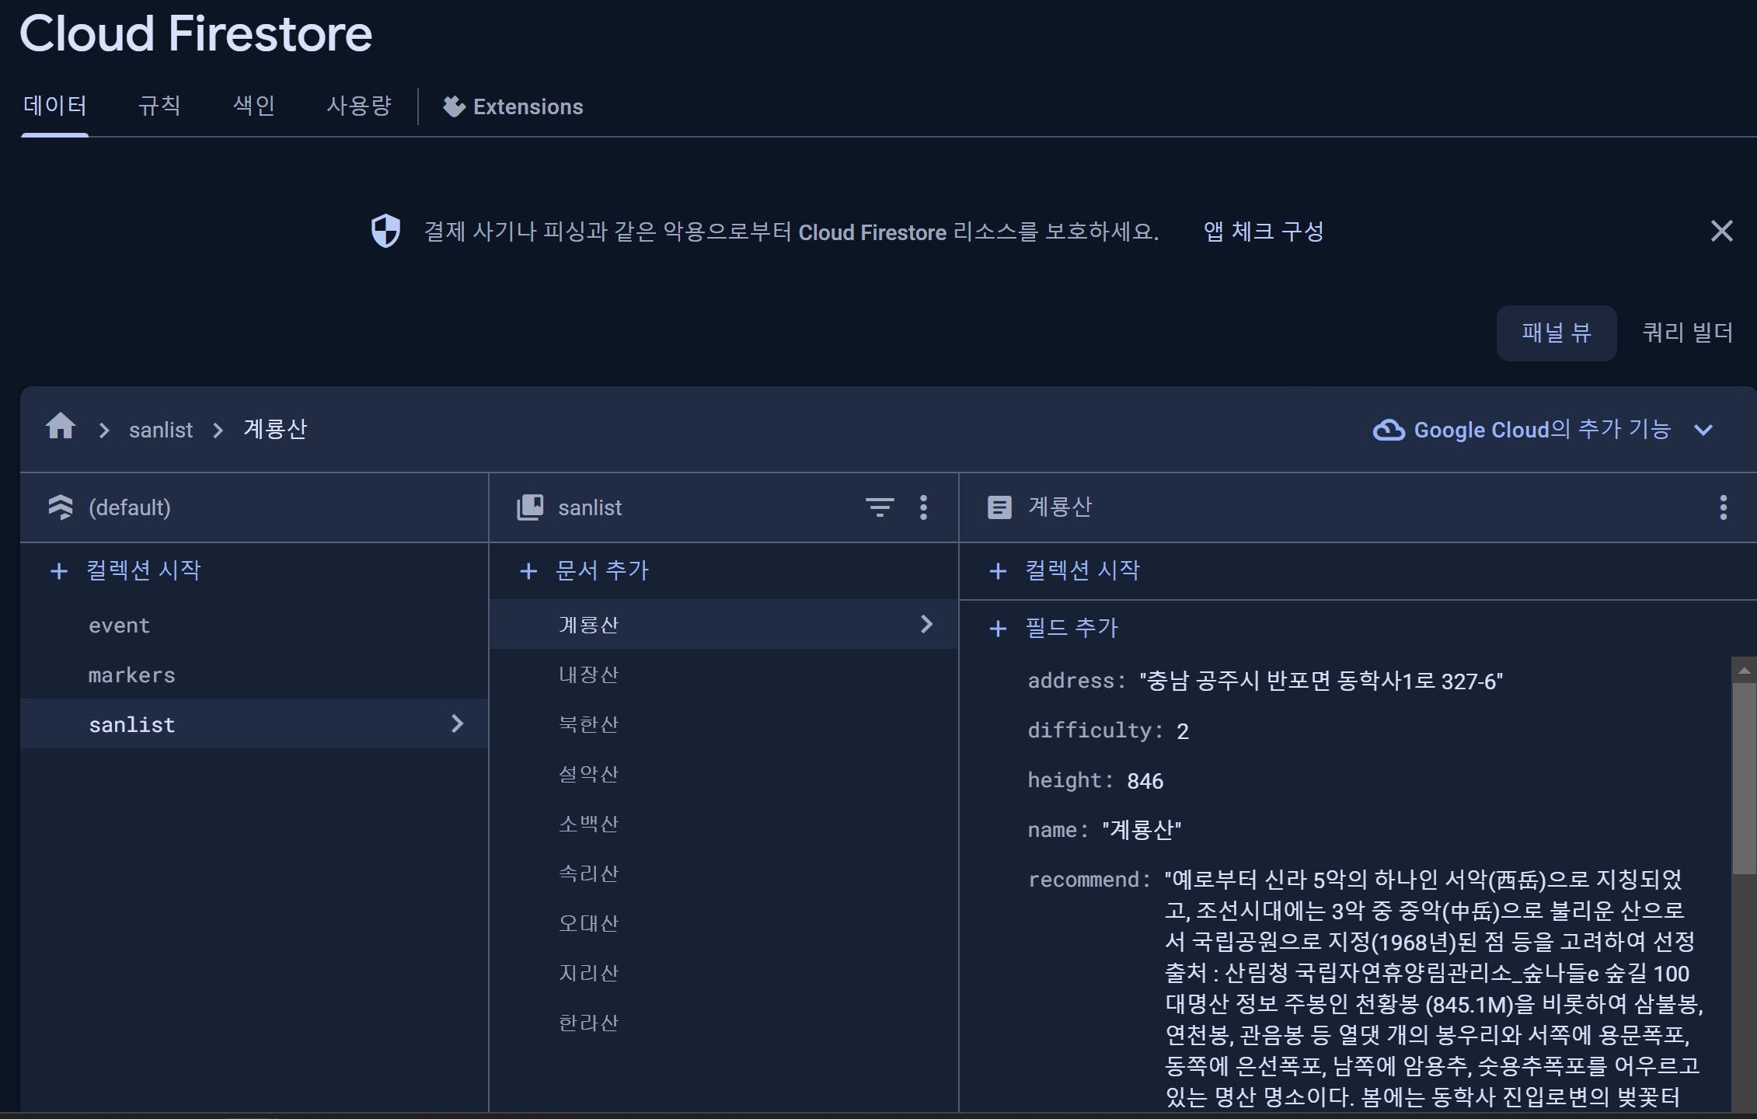Switch to the 사용량 tab

359,106
